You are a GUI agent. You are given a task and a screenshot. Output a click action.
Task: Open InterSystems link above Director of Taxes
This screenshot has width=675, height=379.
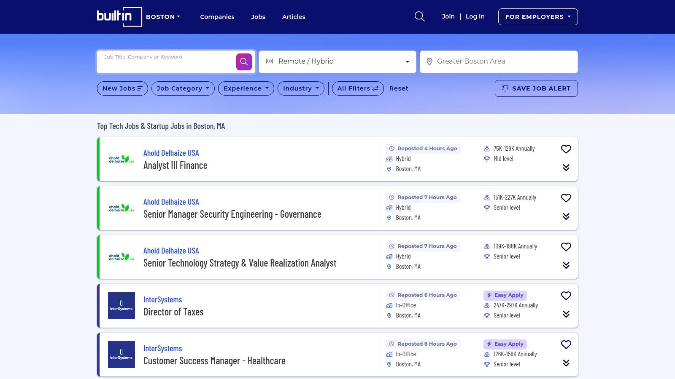(162, 299)
